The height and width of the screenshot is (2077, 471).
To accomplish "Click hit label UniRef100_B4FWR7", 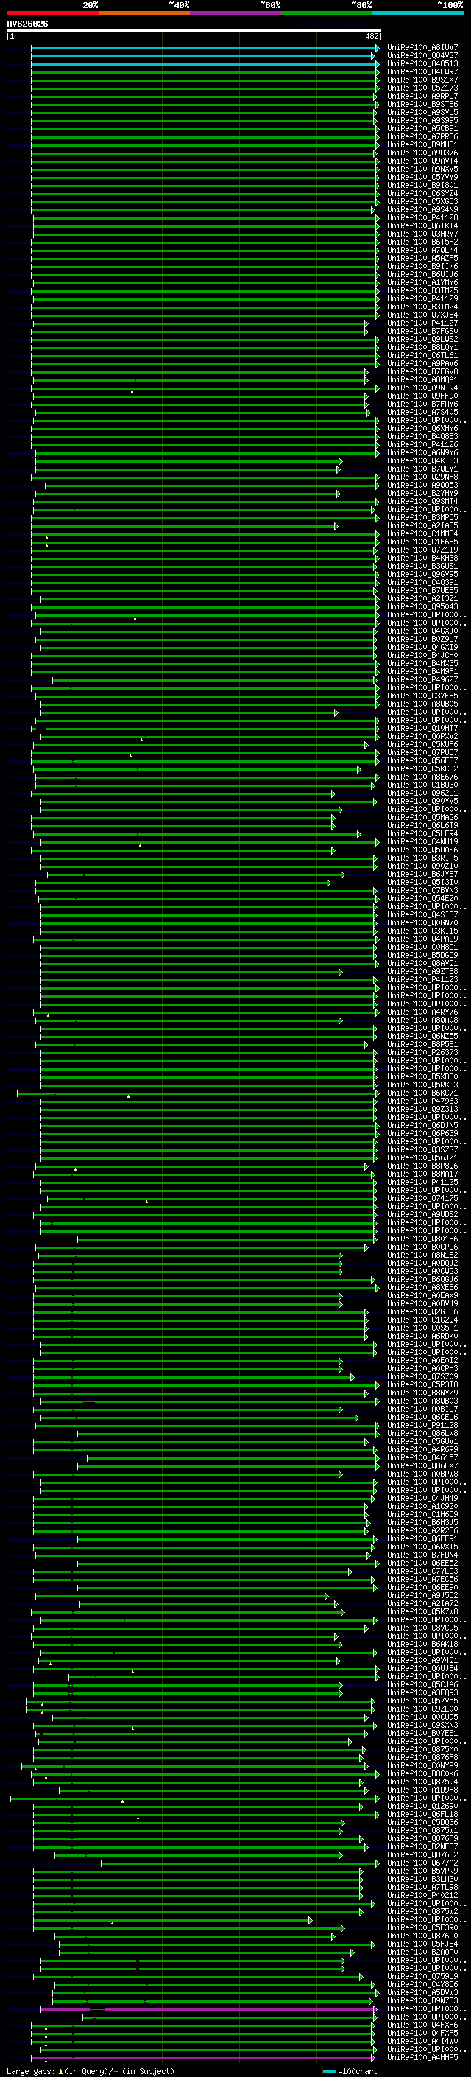I will pyautogui.click(x=422, y=71).
